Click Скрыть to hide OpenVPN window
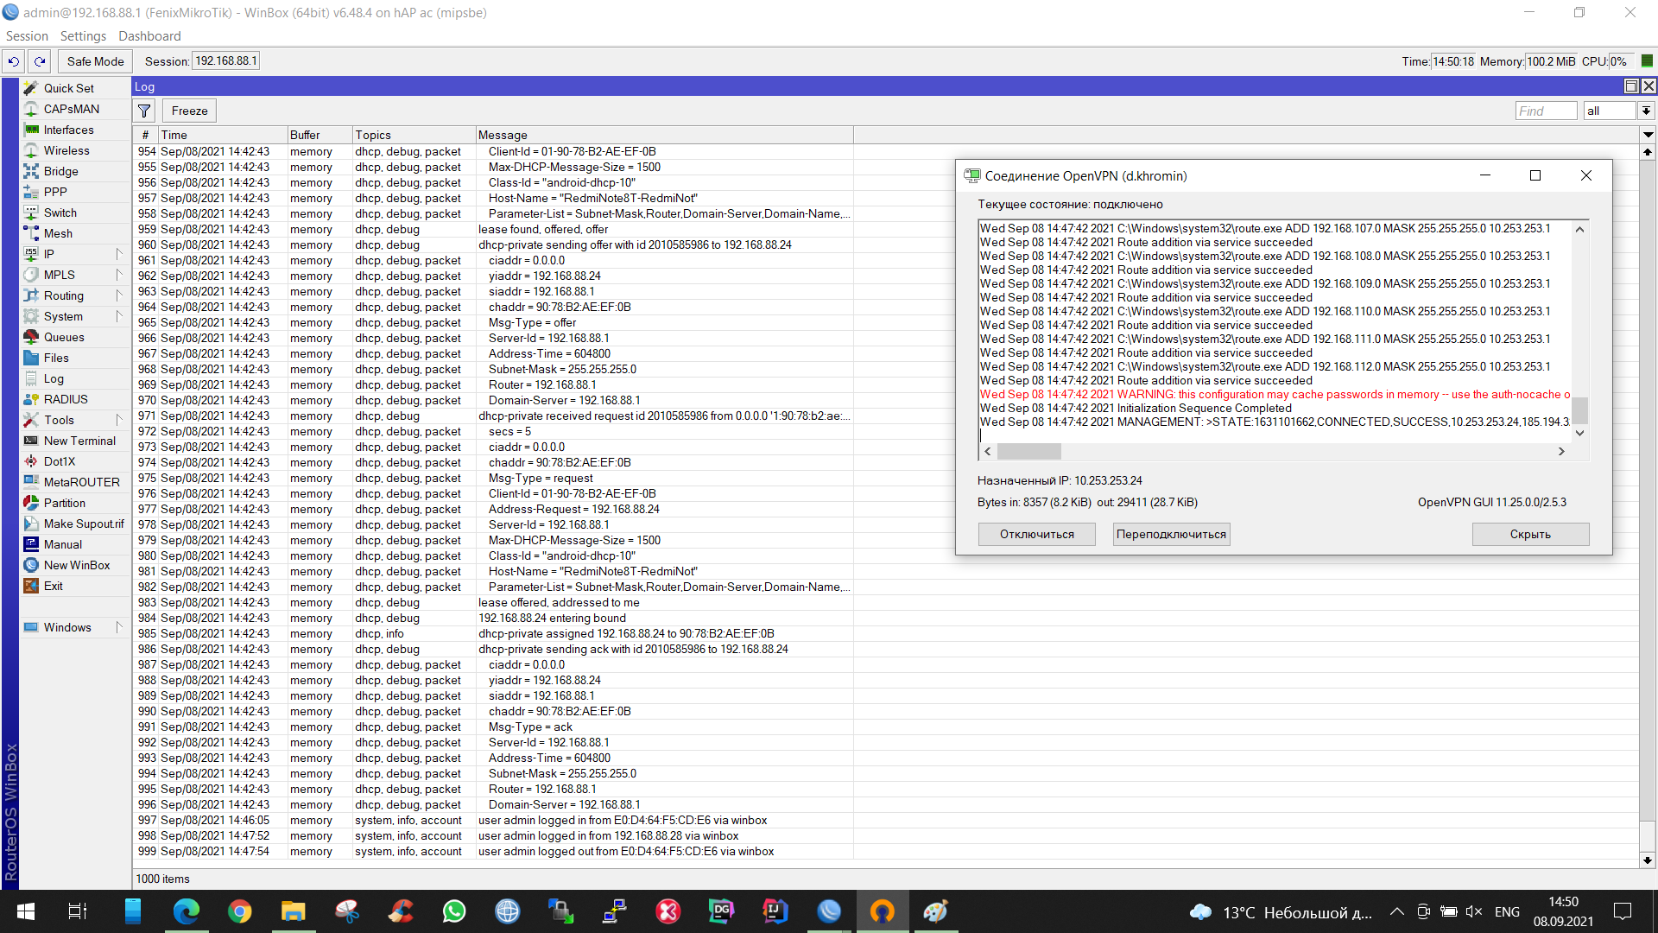This screenshot has height=933, width=1658. tap(1530, 534)
